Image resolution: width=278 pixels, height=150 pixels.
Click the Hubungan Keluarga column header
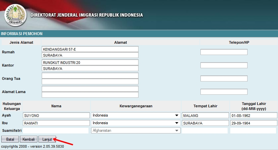coord(12,106)
